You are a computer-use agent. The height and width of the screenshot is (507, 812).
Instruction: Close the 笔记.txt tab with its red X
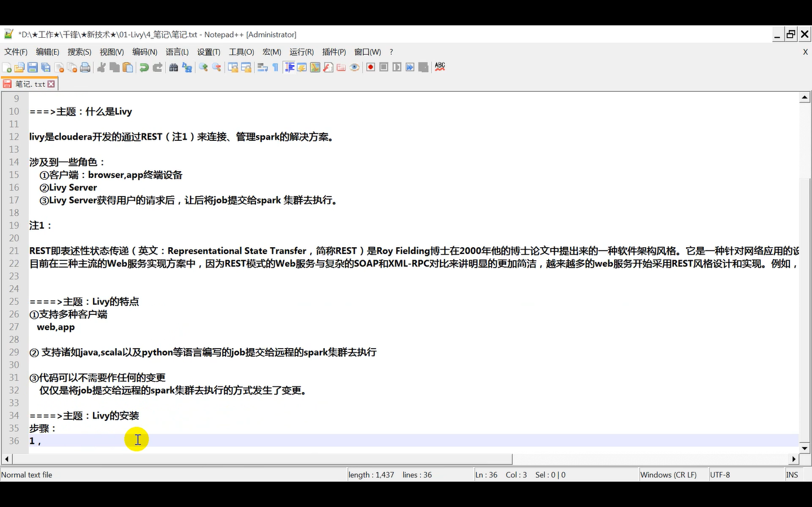pyautogui.click(x=51, y=84)
